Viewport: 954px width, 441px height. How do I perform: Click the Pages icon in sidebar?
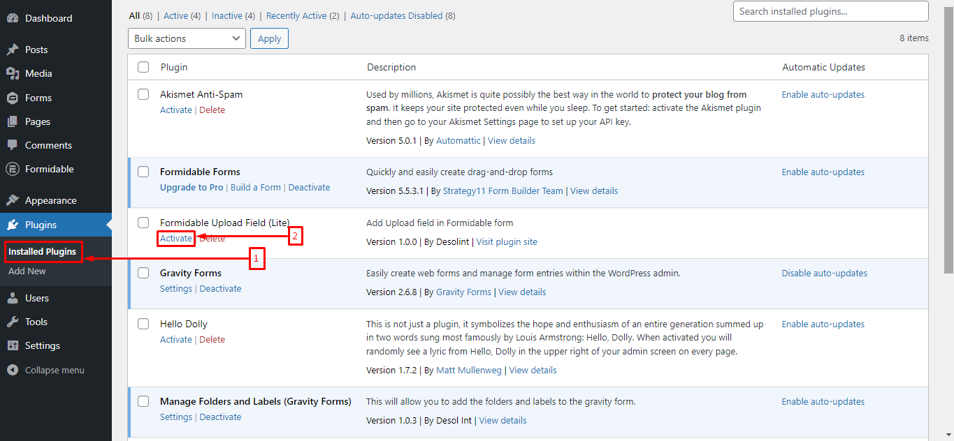[x=13, y=121]
